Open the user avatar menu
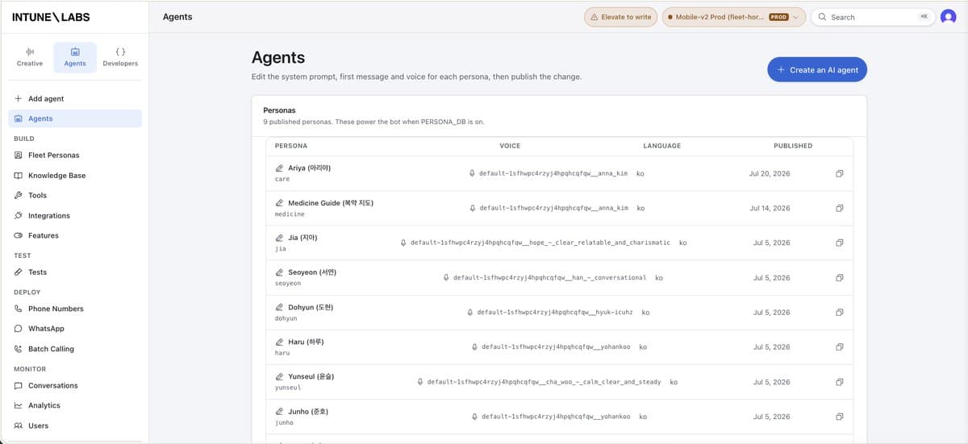The height and width of the screenshot is (444, 968). (949, 16)
